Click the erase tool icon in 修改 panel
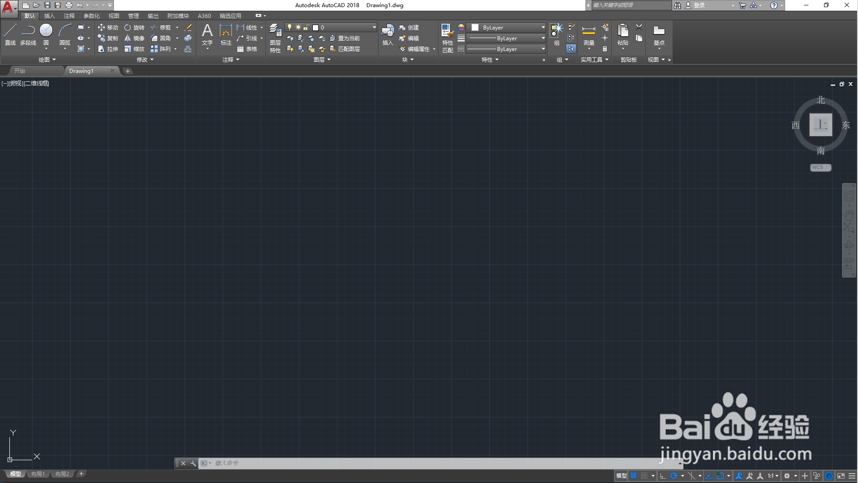The width and height of the screenshot is (858, 483). pyautogui.click(x=188, y=27)
